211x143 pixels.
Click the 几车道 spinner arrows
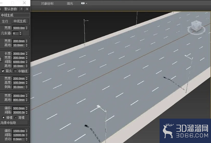(21, 33)
